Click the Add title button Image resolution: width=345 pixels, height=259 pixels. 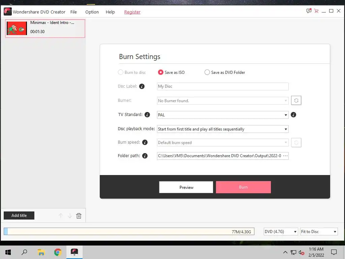point(19,215)
